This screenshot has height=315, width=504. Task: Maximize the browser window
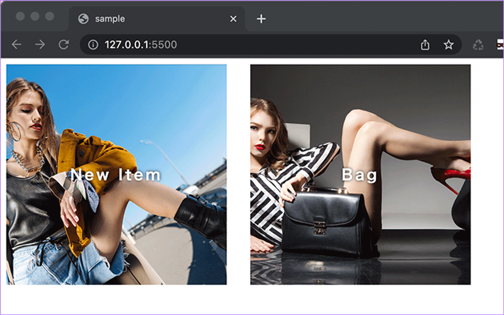pos(50,16)
